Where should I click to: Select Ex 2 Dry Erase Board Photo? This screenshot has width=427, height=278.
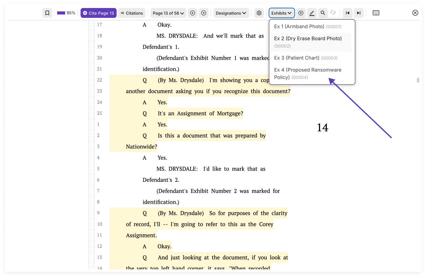tap(308, 42)
